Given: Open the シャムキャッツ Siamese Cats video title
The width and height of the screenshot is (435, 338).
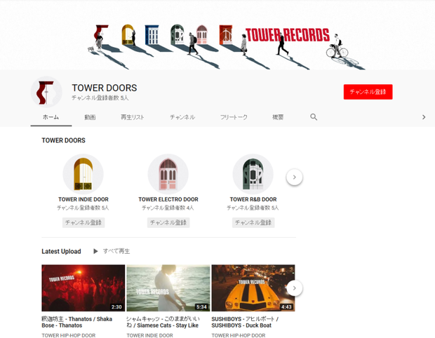Looking at the screenshot, I should pos(163,322).
